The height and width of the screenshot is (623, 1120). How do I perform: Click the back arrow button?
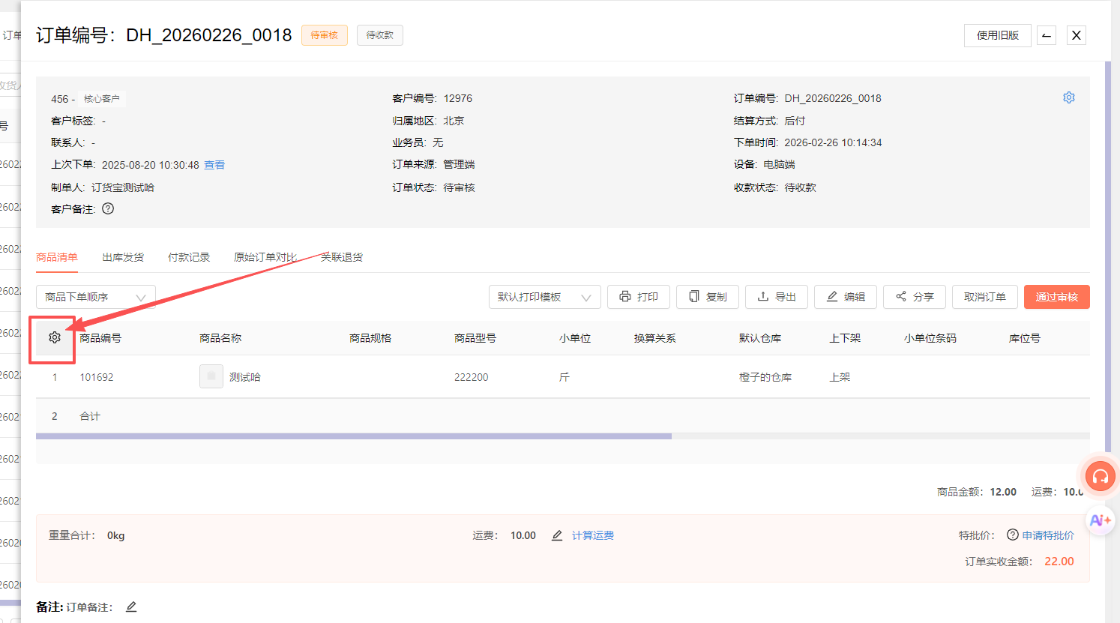coord(1047,35)
